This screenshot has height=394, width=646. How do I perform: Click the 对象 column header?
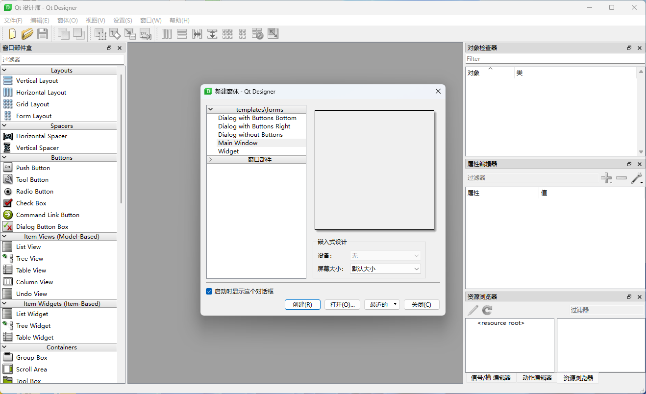[x=490, y=73]
